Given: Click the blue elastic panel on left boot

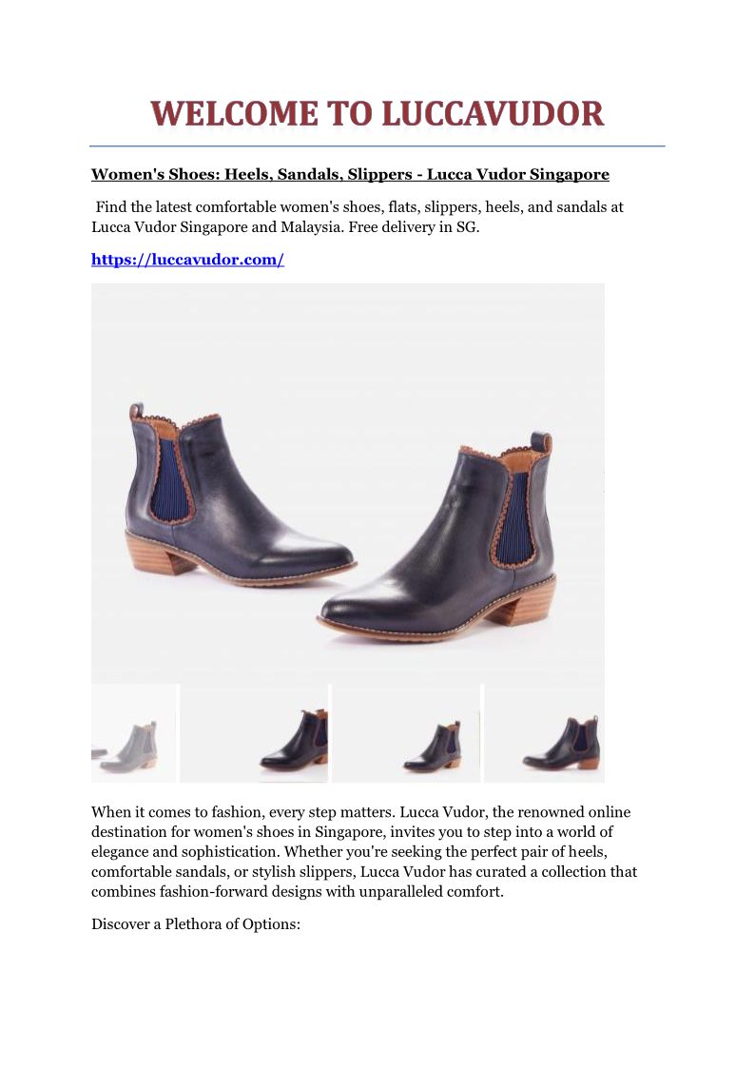Looking at the screenshot, I should pos(164,480).
